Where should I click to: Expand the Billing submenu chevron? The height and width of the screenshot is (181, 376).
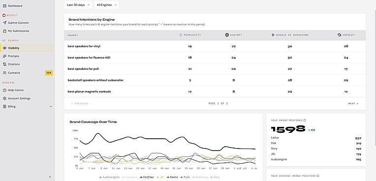(x=51, y=106)
